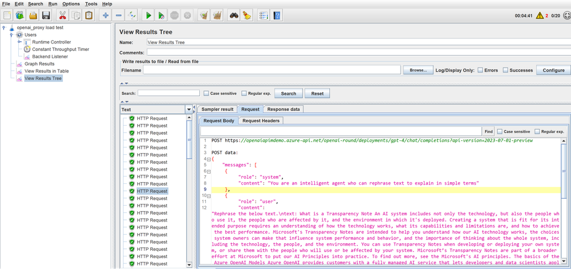
Task: Collapse the Users thread group node
Action: coord(12,35)
